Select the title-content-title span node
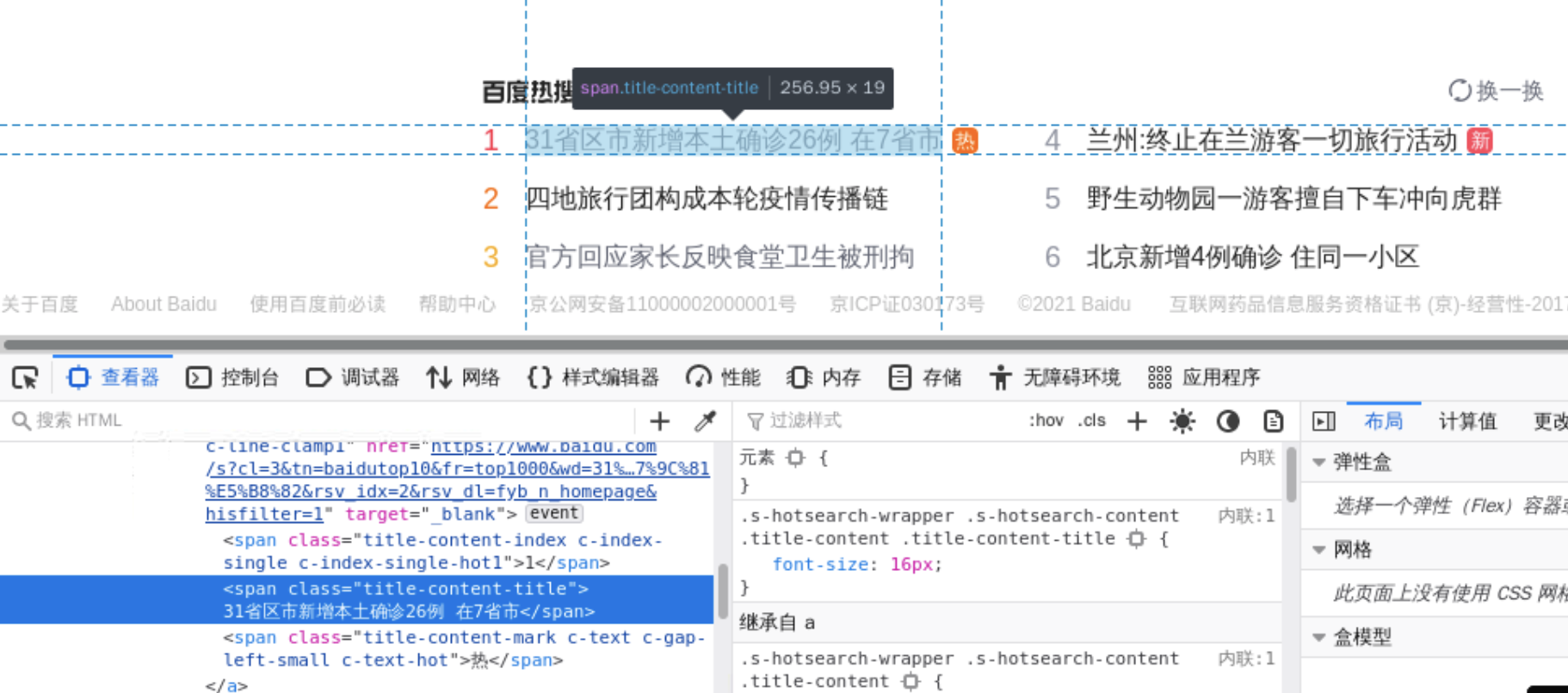The height and width of the screenshot is (693, 1568). [357, 600]
